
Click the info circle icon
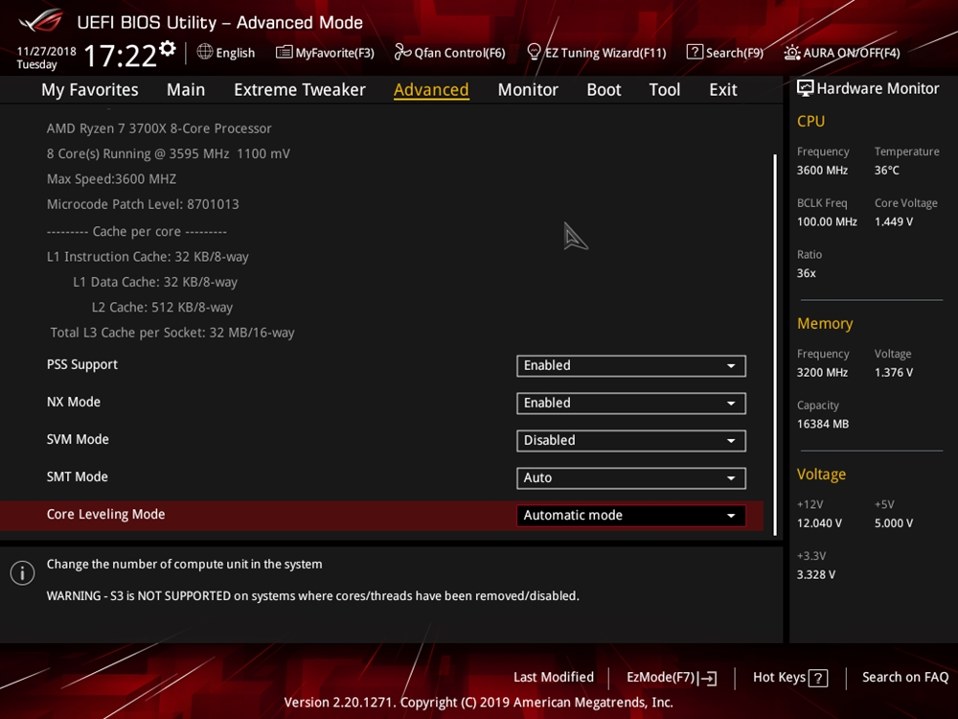click(22, 573)
